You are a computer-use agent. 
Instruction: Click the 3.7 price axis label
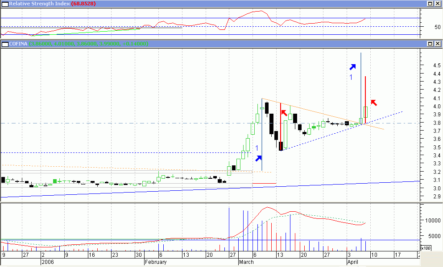coord(437,131)
